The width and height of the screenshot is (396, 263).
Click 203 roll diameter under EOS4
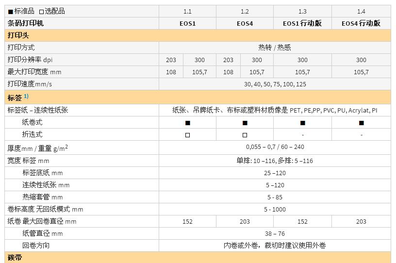tap(245, 222)
